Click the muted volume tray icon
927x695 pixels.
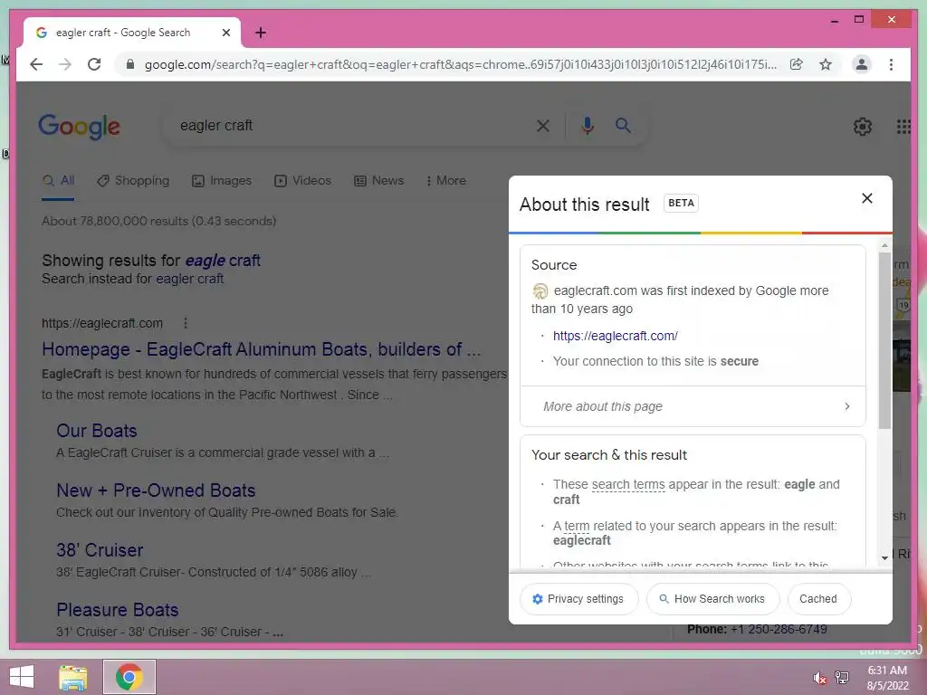point(819,678)
